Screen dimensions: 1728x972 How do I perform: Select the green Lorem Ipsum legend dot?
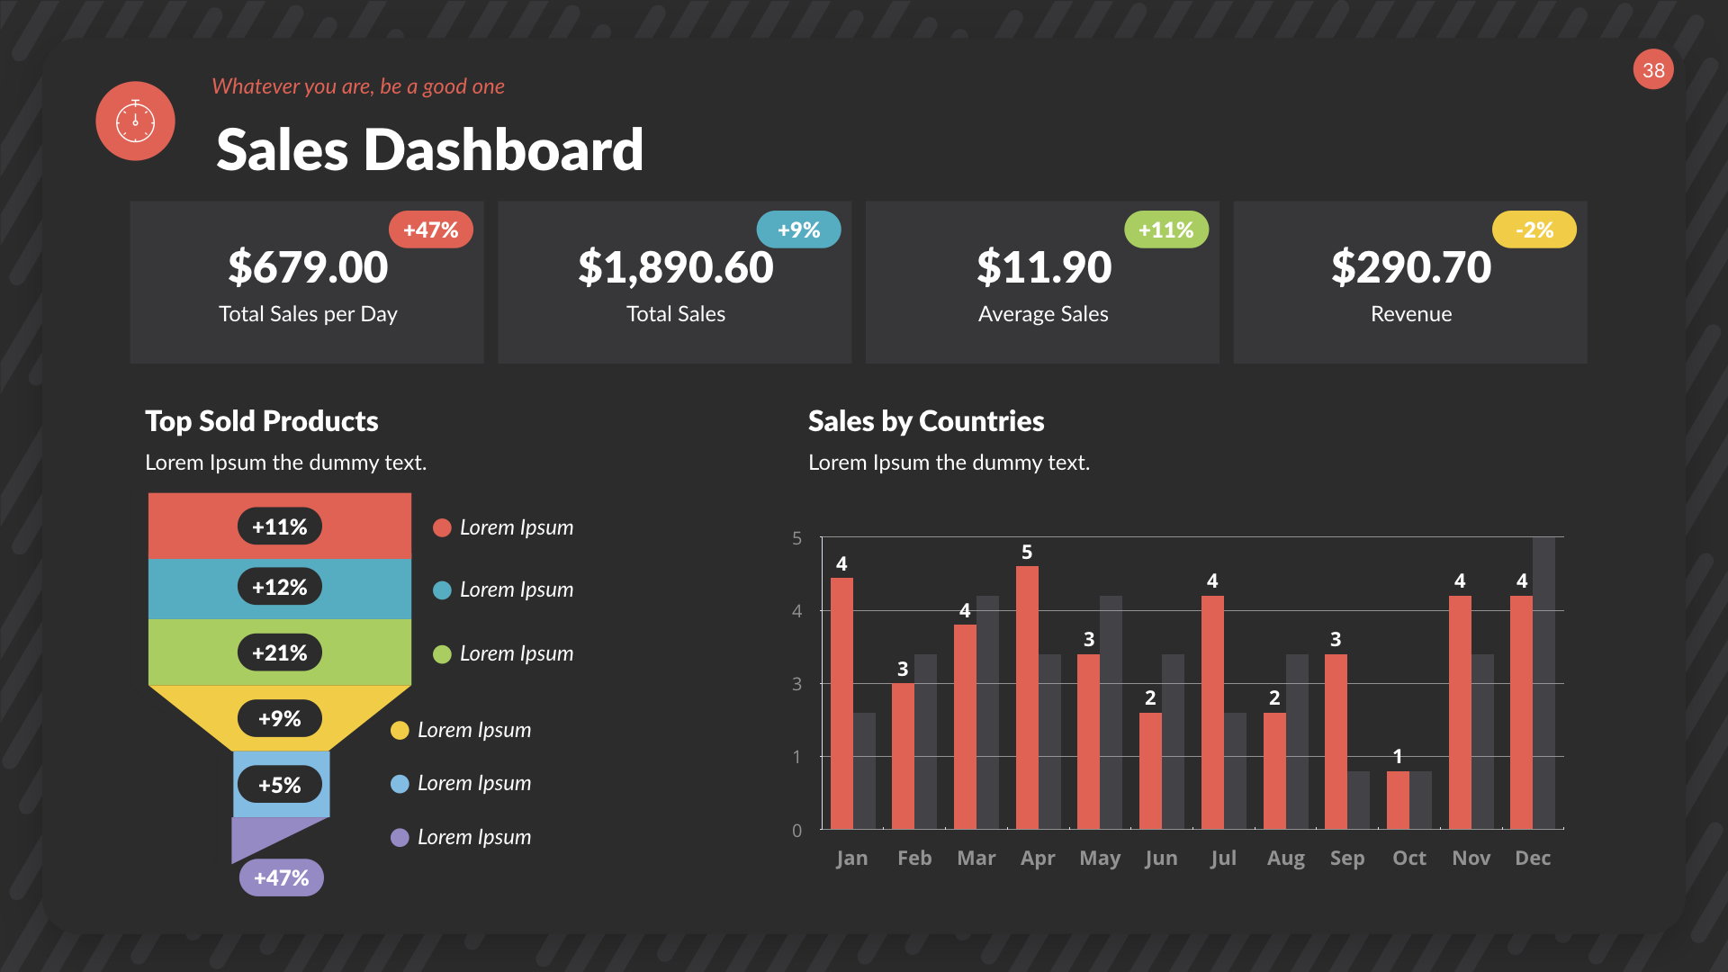pyautogui.click(x=441, y=653)
